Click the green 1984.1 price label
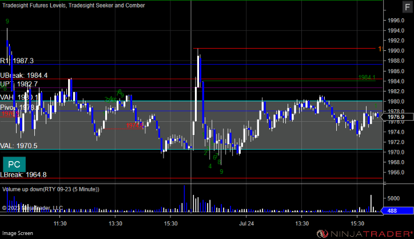This screenshot has width=414, height=239. [x=367, y=77]
